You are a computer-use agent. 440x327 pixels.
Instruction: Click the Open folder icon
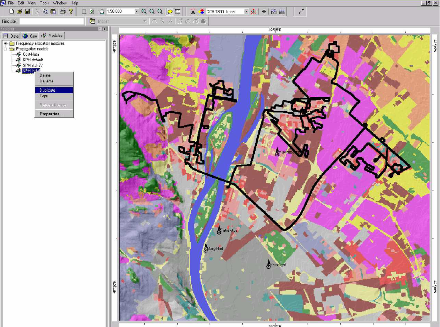click(19, 12)
